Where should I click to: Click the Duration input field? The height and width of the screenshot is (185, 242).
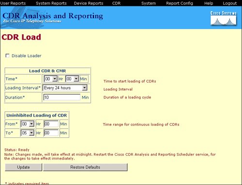[x=62, y=97]
